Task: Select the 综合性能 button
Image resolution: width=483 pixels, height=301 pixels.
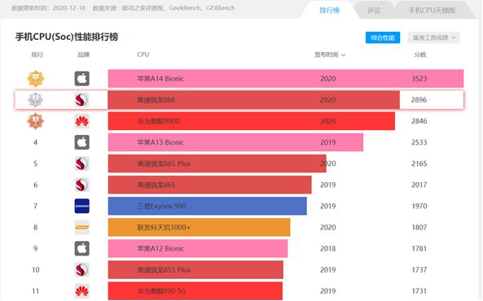Action: click(x=383, y=37)
